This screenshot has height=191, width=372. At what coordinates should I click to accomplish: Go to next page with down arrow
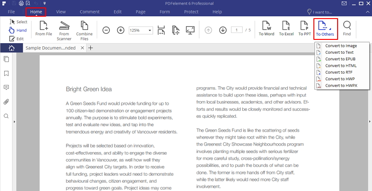tap(223, 30)
